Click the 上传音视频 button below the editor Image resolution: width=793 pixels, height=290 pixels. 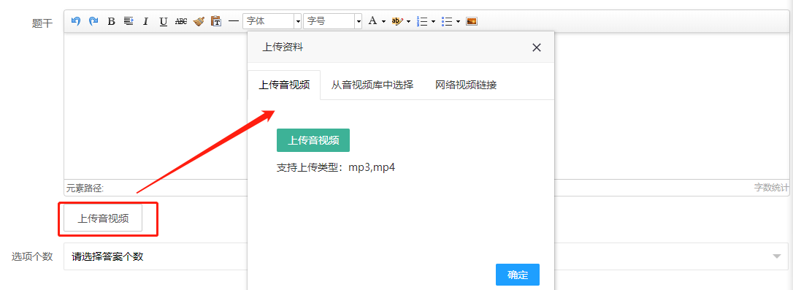tap(103, 218)
